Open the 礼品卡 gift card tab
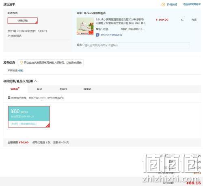Image resolution: width=203 pixels, height=186 pixels. (x=63, y=89)
